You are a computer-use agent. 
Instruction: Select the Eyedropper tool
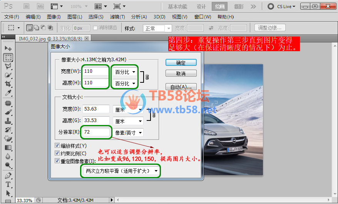tap(8, 93)
